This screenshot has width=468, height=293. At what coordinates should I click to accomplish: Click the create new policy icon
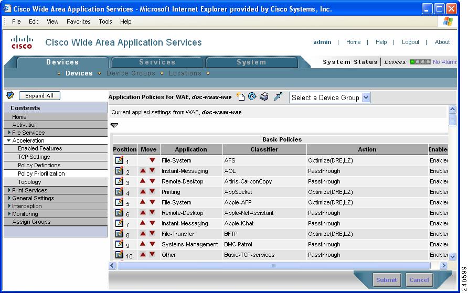click(241, 96)
